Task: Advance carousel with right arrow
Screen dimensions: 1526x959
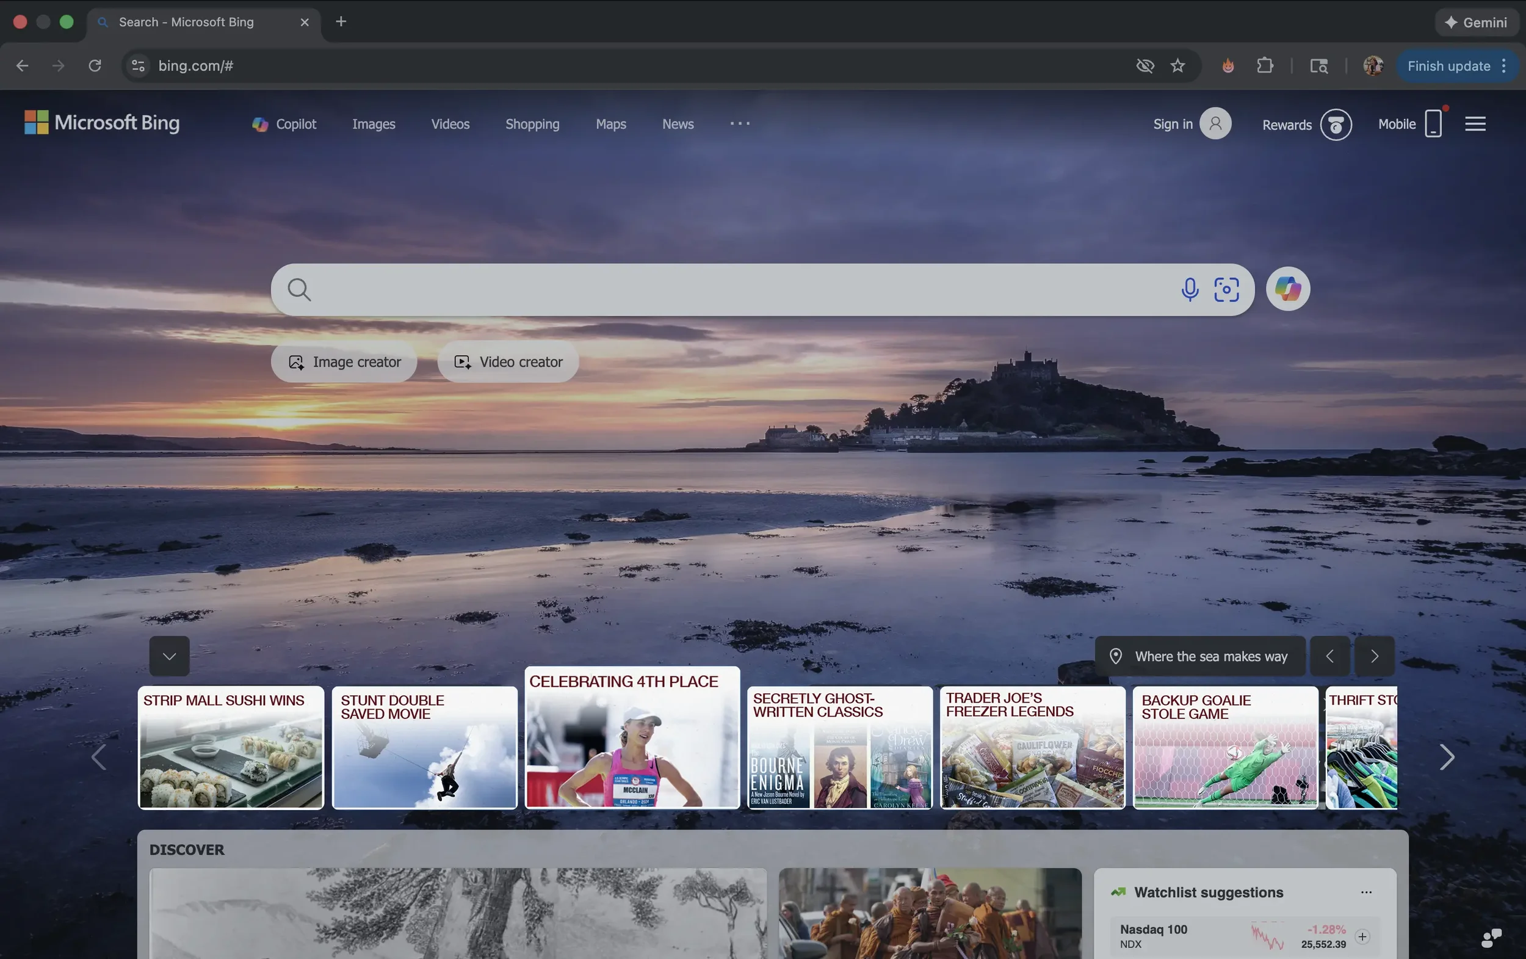Action: [x=1446, y=757]
